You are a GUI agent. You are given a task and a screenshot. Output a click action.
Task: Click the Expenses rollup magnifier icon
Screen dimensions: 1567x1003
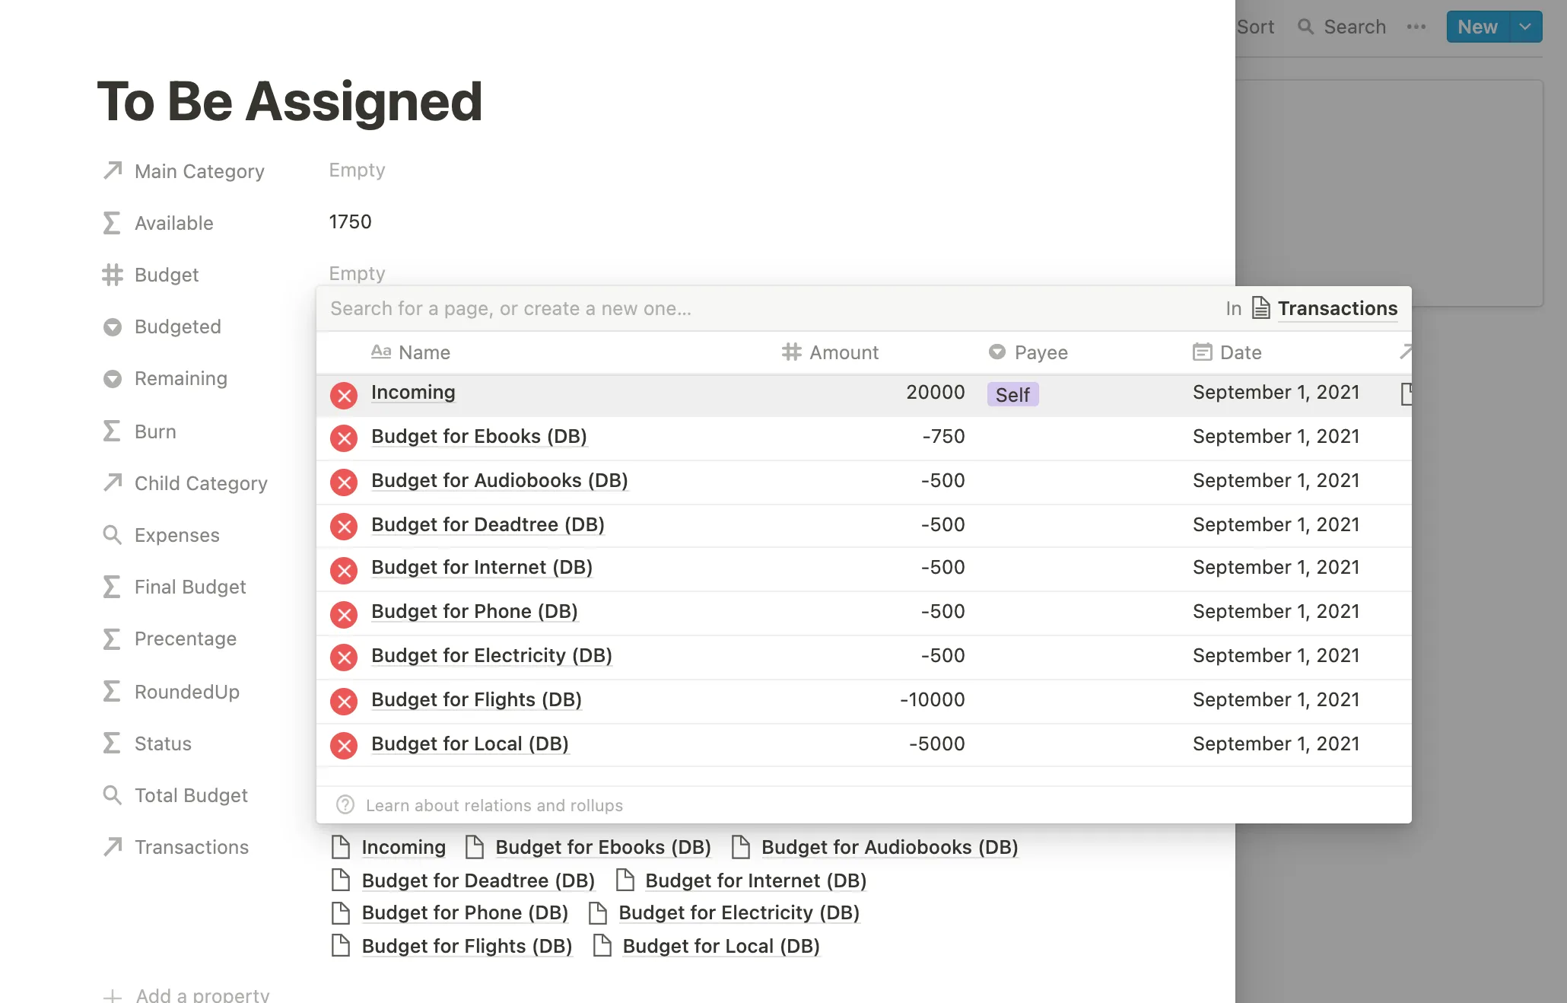113,535
